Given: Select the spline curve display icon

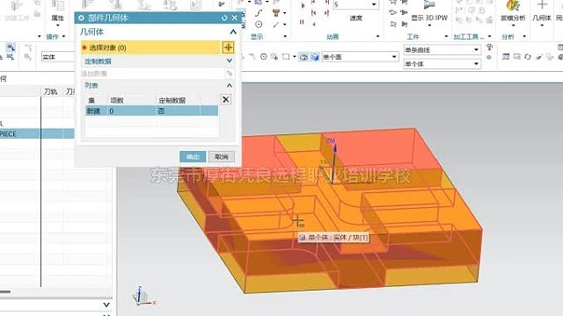Looking at the screenshot, I should click(259, 13).
